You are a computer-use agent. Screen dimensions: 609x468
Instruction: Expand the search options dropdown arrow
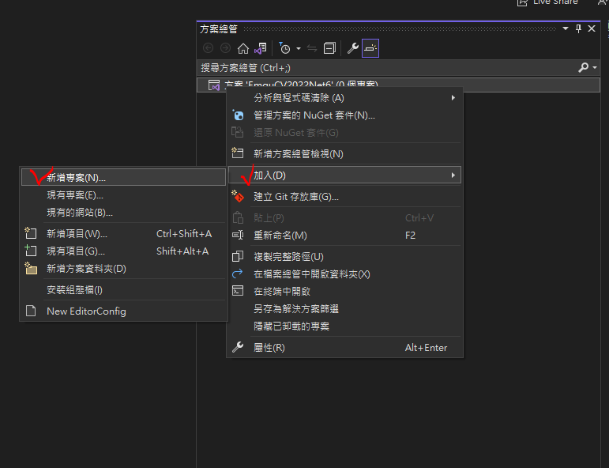595,68
